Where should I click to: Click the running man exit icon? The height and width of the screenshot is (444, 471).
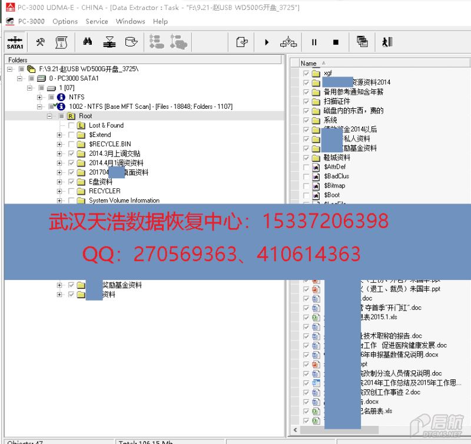[387, 42]
